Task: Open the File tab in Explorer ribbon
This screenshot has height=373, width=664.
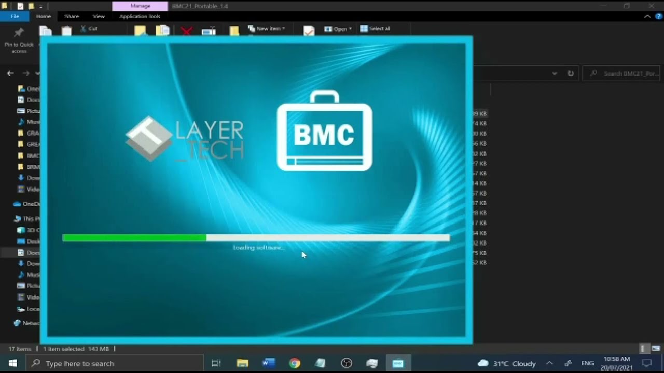Action: [x=15, y=17]
